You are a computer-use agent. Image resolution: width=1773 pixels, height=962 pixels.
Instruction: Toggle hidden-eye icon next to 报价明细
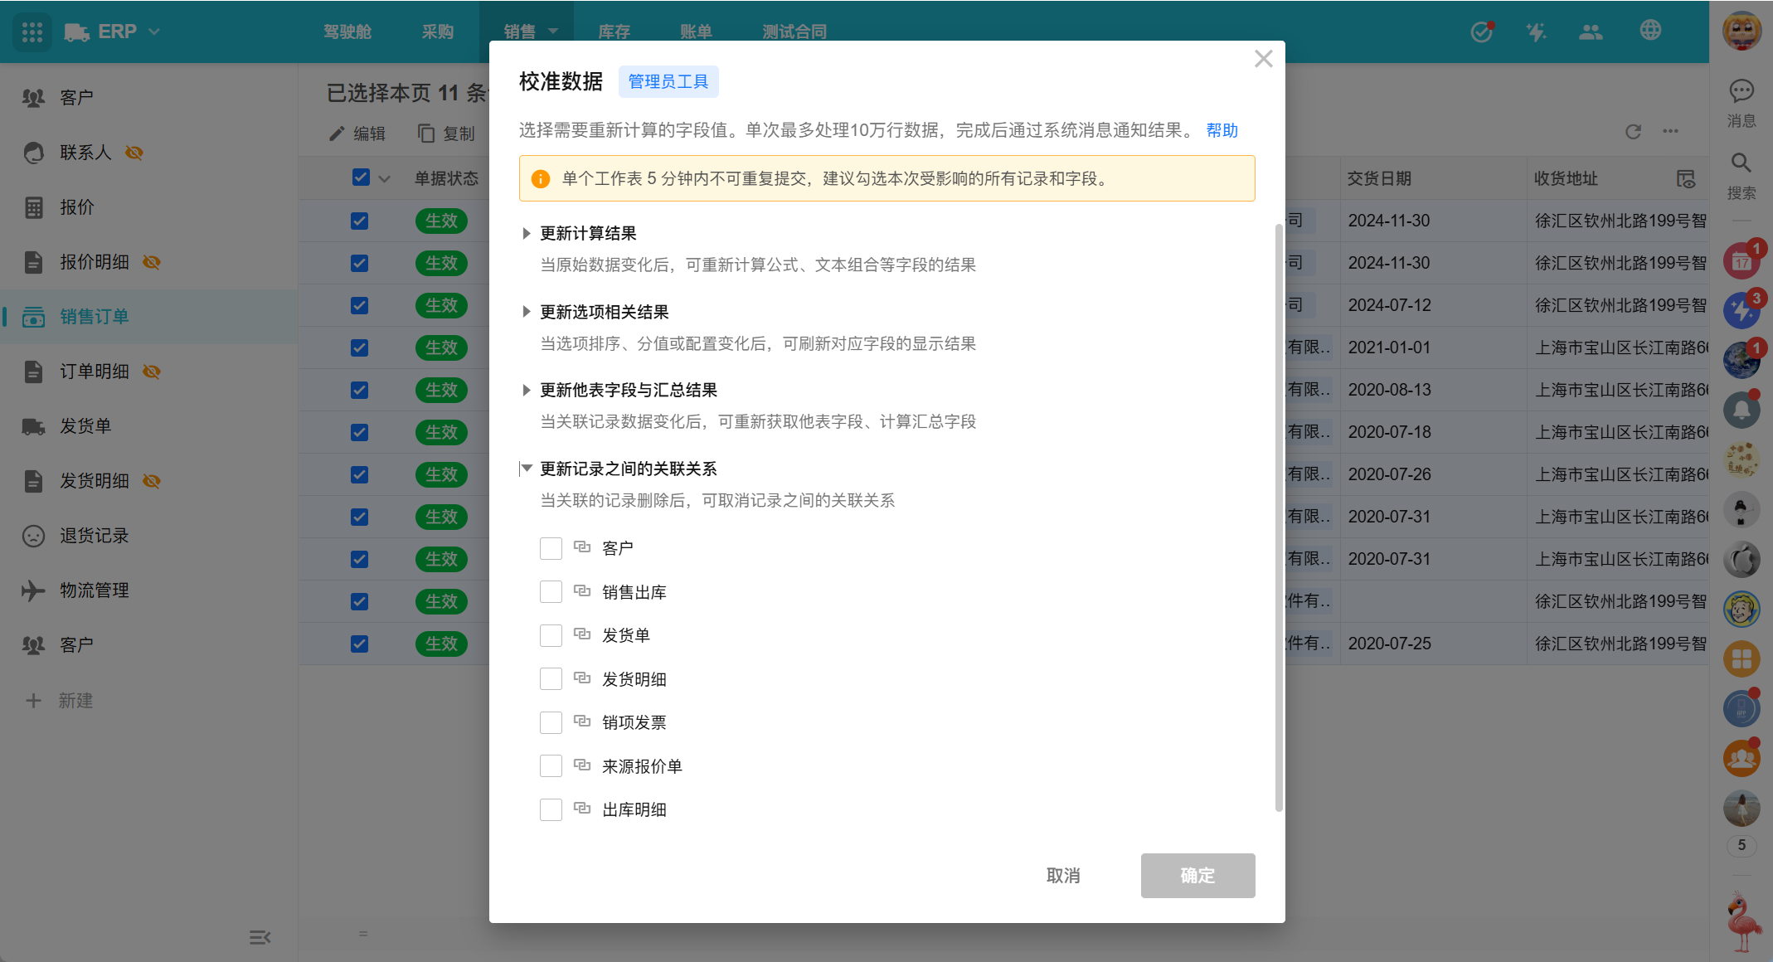click(151, 262)
